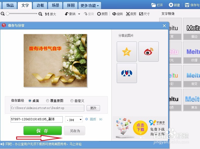Click the speaker announcement icon in the status bar
The width and height of the screenshot is (200, 149).
tap(2, 144)
